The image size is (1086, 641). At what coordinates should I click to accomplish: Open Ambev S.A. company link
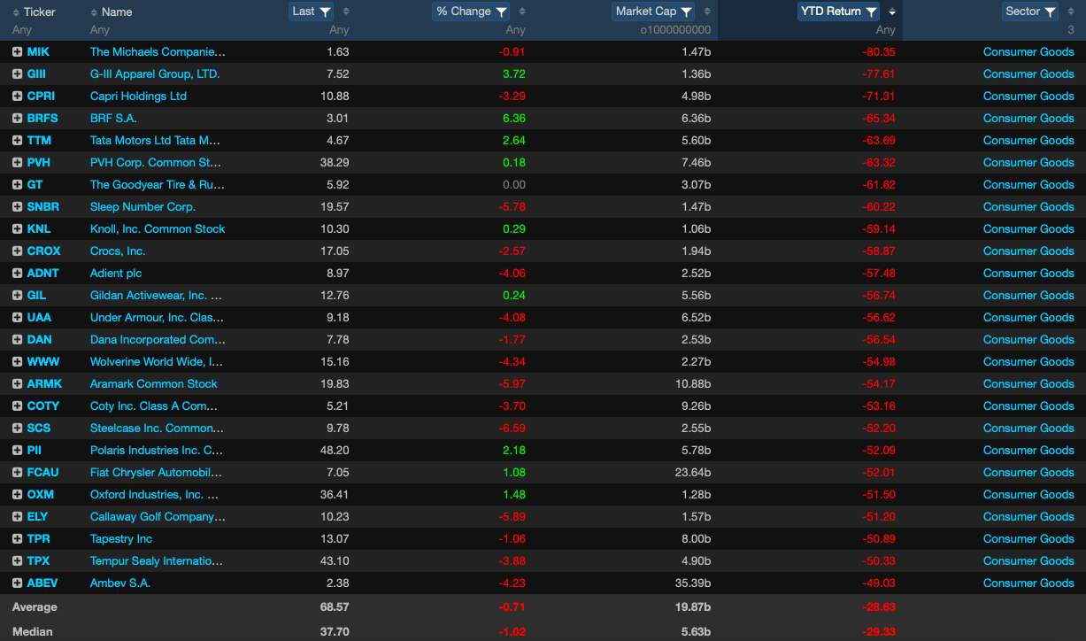[x=120, y=583]
